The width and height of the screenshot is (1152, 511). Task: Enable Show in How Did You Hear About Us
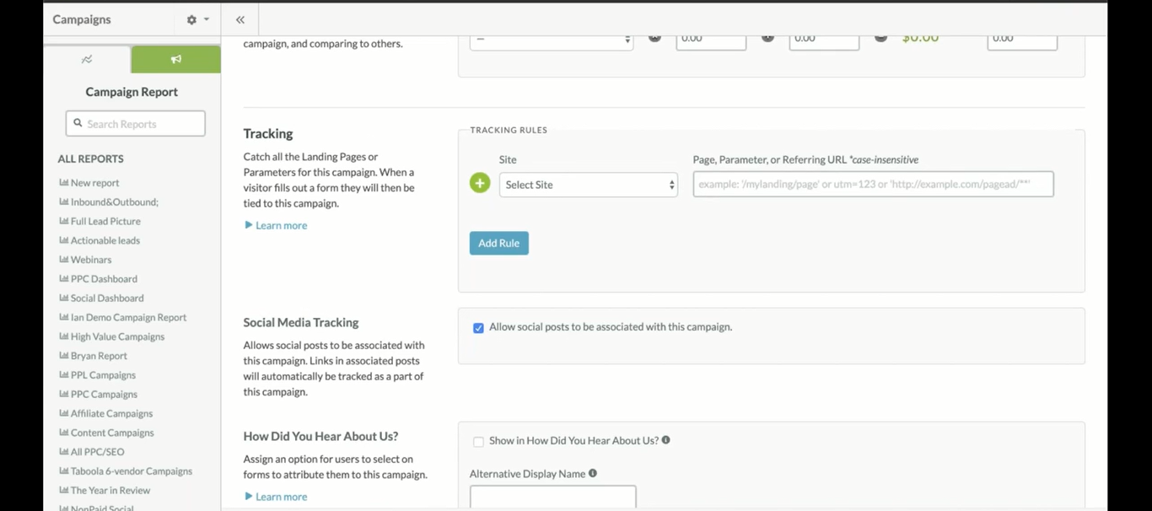coord(478,442)
